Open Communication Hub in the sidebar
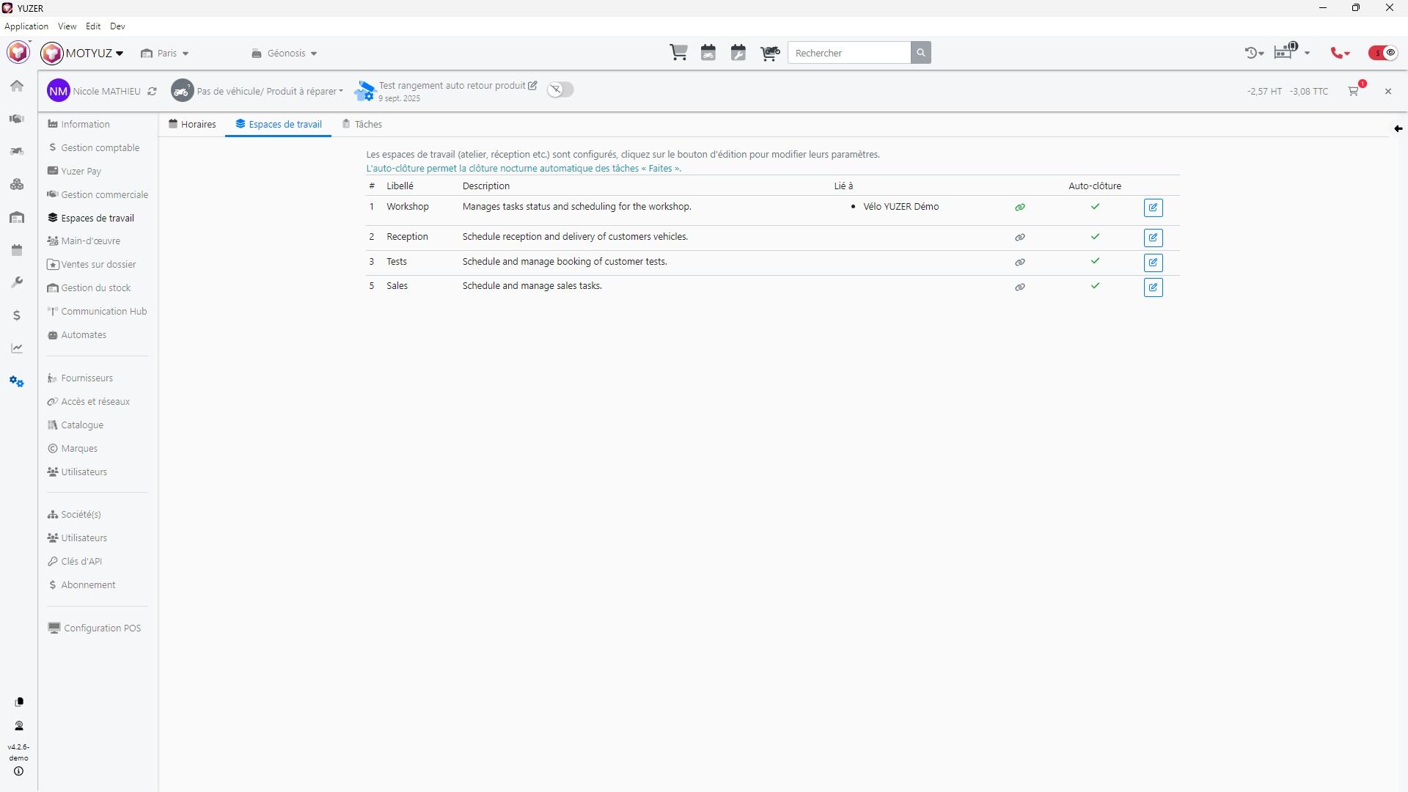Viewport: 1408px width, 792px height. (x=103, y=312)
